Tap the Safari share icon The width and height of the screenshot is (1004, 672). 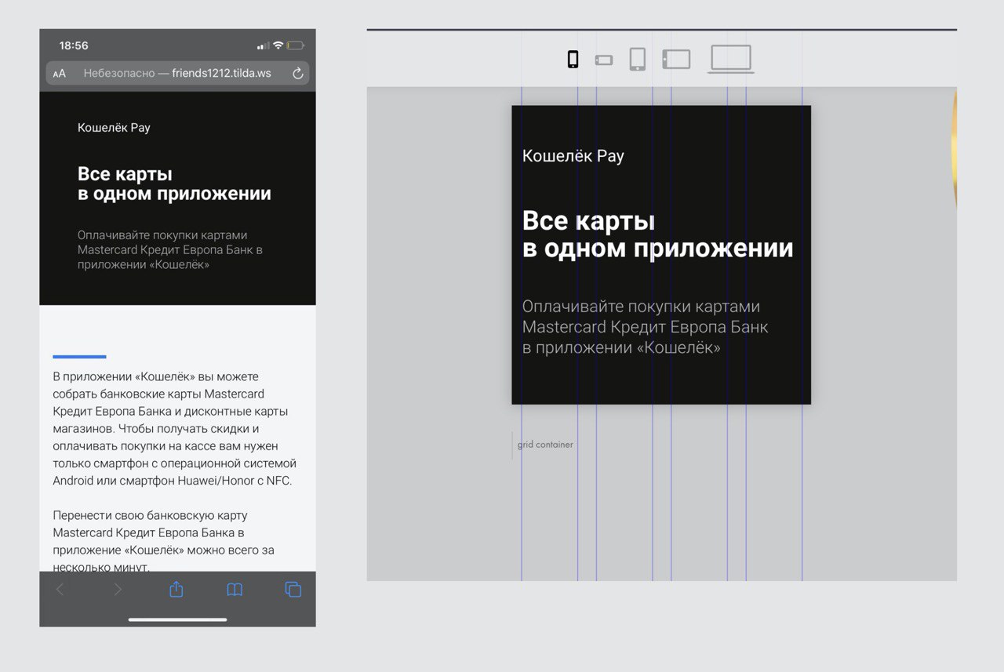(176, 589)
